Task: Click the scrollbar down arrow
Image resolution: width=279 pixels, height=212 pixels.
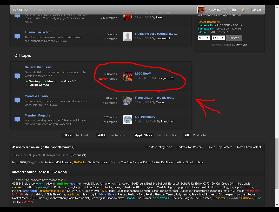Action: pos(277,205)
